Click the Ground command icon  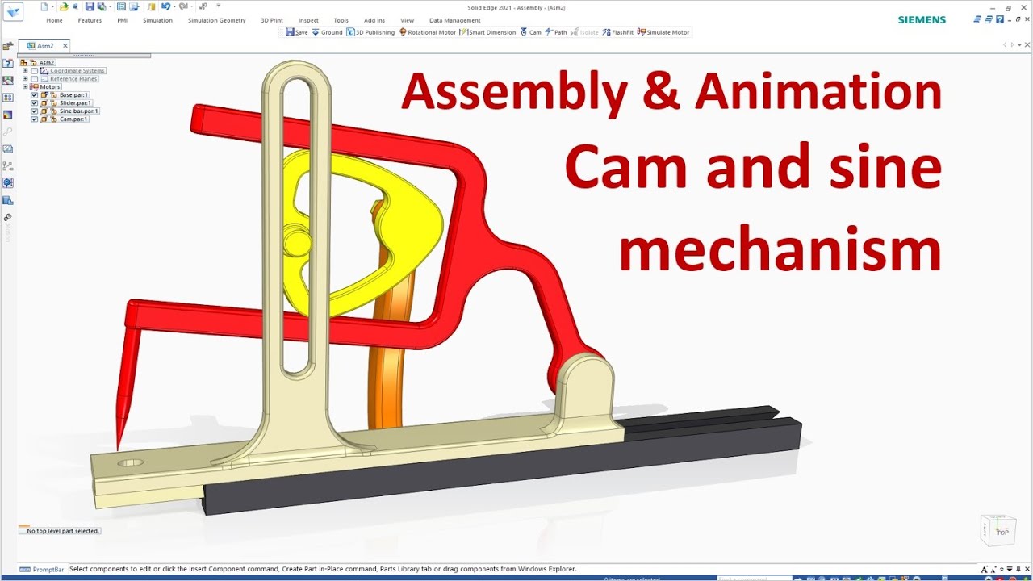click(316, 32)
